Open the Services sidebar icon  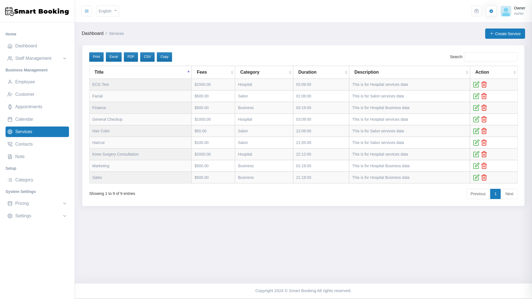[10, 132]
